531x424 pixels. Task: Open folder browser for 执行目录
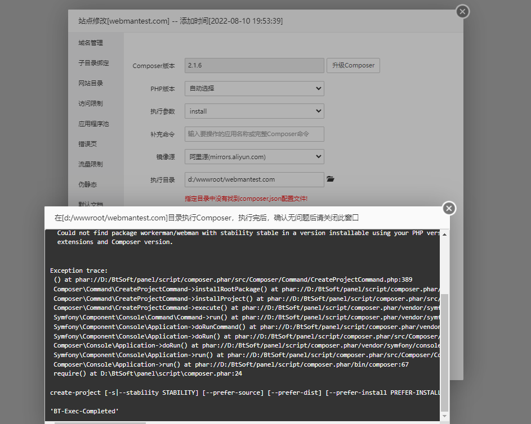330,179
